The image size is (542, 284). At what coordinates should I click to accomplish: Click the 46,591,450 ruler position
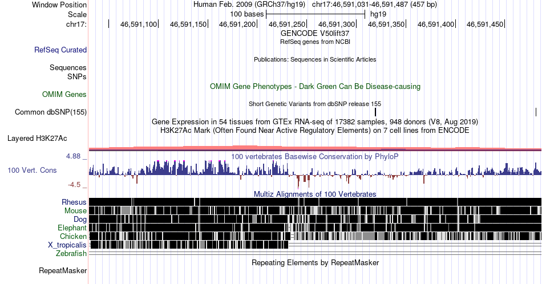pos(485,24)
